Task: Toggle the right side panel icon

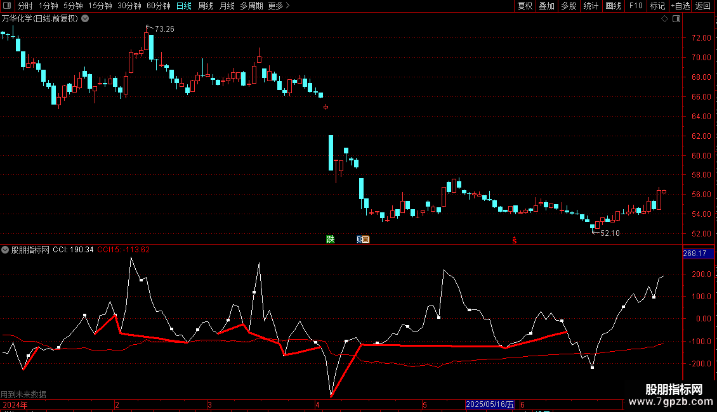Action: click(676, 19)
